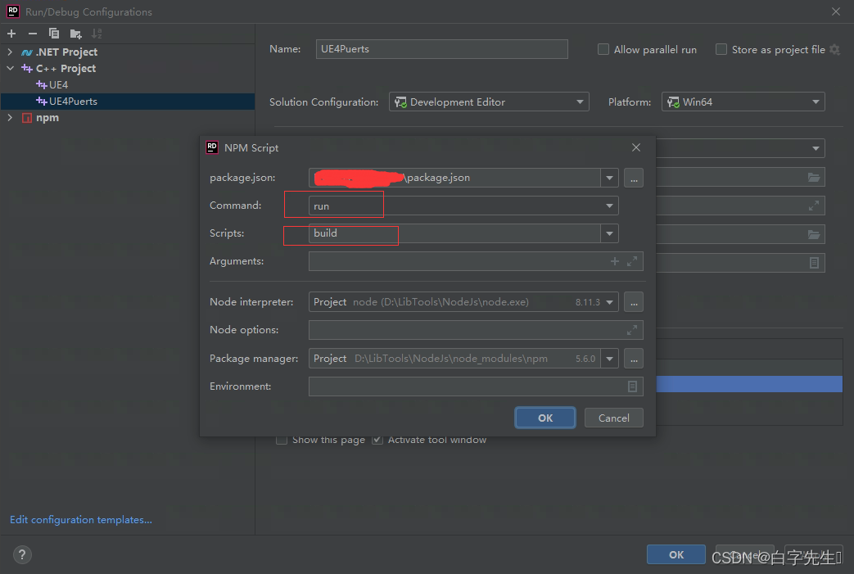Confirm NPM Script dialog with OK
The width and height of the screenshot is (854, 574).
point(545,418)
